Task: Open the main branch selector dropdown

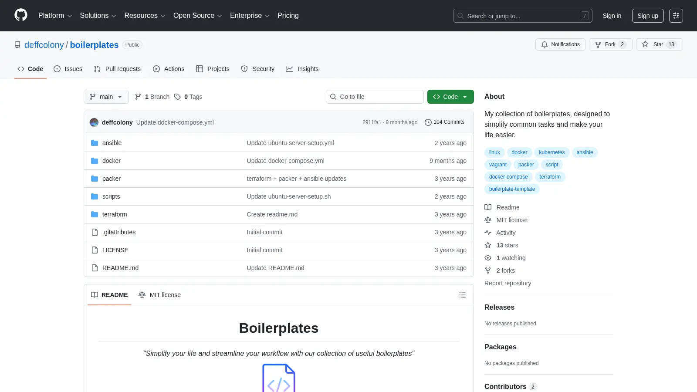Action: click(106, 97)
